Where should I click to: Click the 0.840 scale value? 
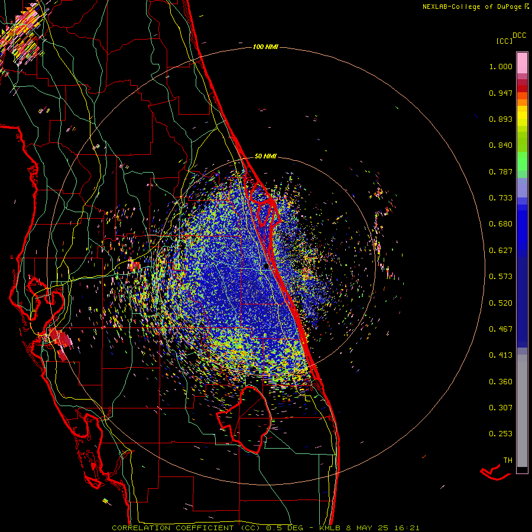501,145
